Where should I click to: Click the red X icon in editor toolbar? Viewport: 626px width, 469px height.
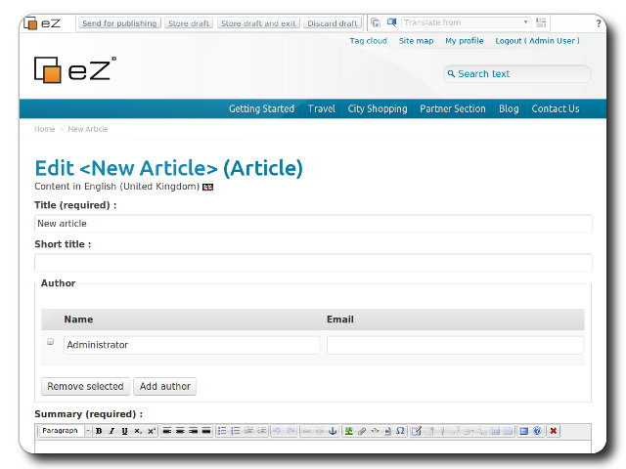(553, 431)
